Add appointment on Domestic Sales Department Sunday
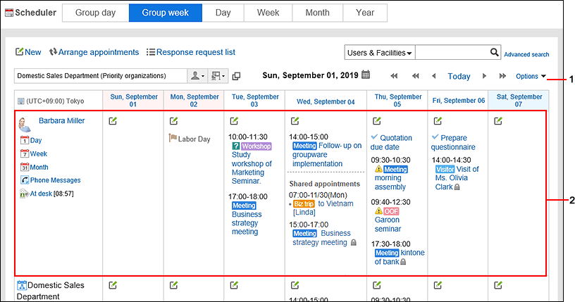 (113, 285)
